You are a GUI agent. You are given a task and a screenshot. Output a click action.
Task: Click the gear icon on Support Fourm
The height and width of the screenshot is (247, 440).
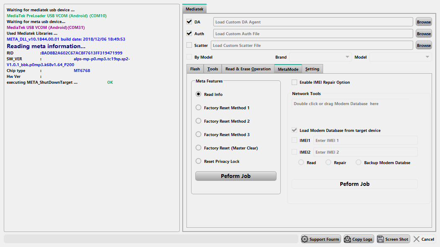305,239
